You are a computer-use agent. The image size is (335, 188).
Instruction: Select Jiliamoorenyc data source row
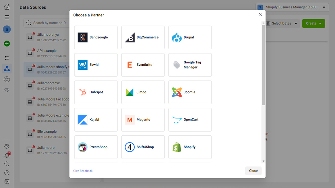pyautogui.click(x=47, y=37)
